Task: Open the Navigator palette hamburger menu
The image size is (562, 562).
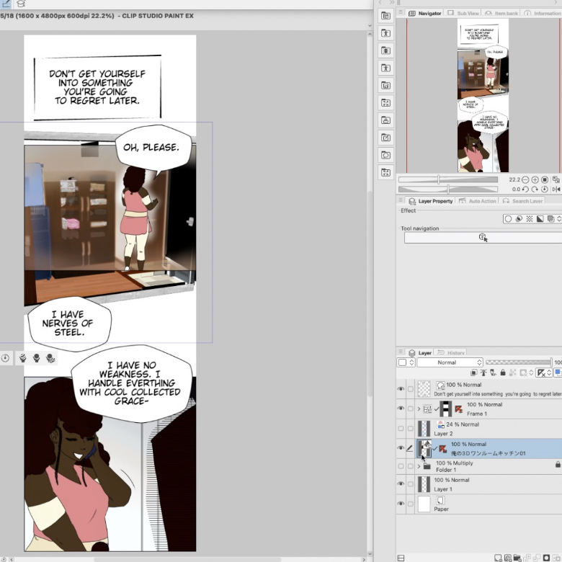Action: pyautogui.click(x=401, y=12)
